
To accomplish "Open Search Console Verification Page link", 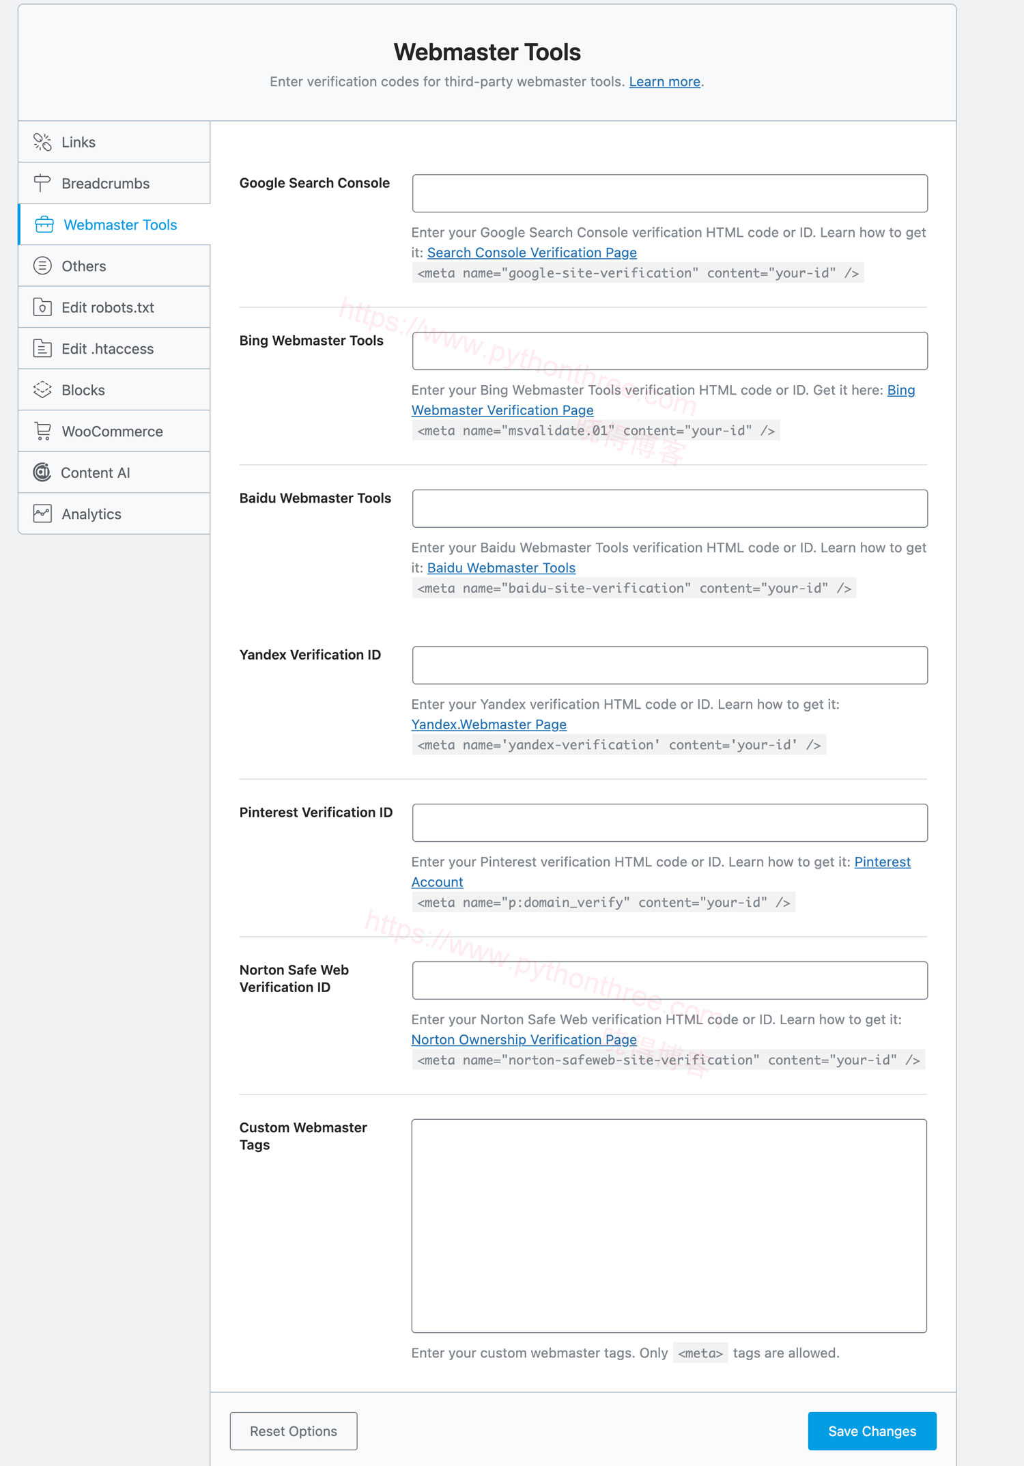I will [x=532, y=253].
